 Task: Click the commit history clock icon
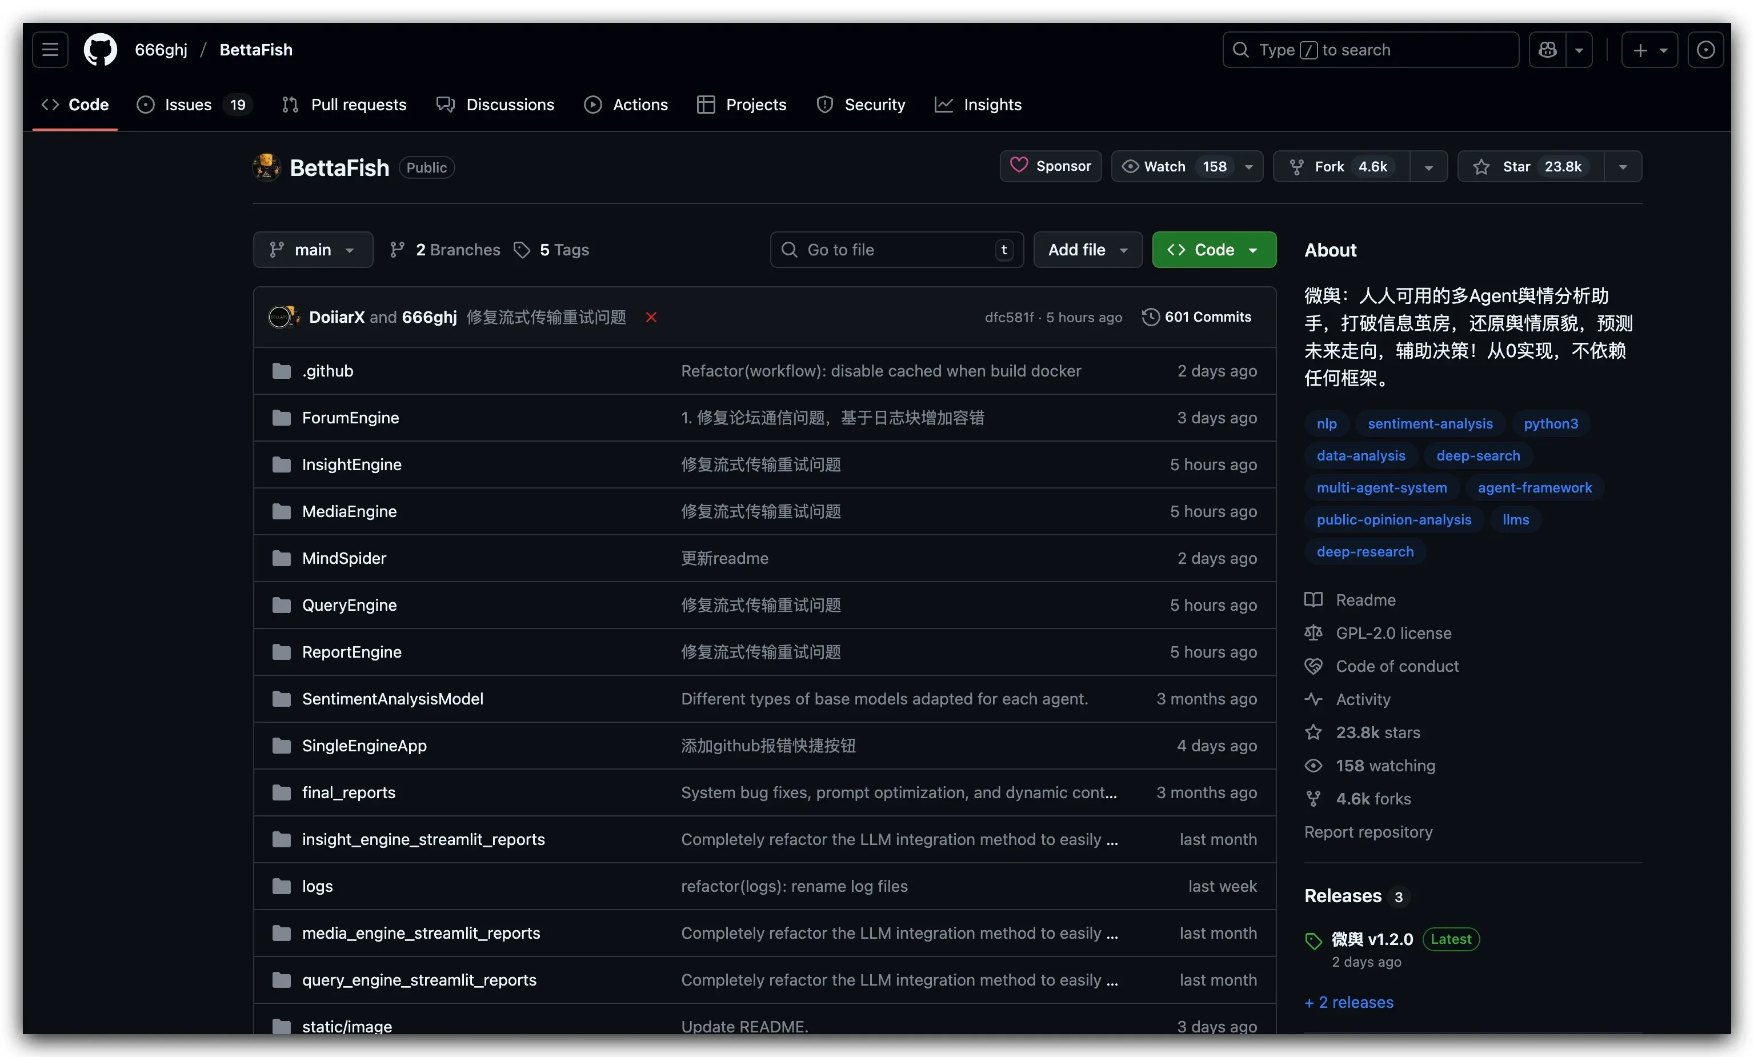(x=1150, y=317)
